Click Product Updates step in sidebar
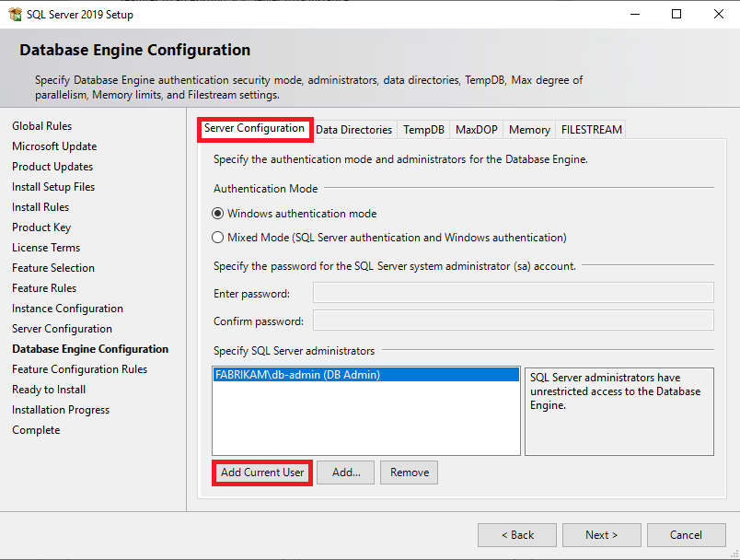Screen dimensions: 740x560 (52, 167)
